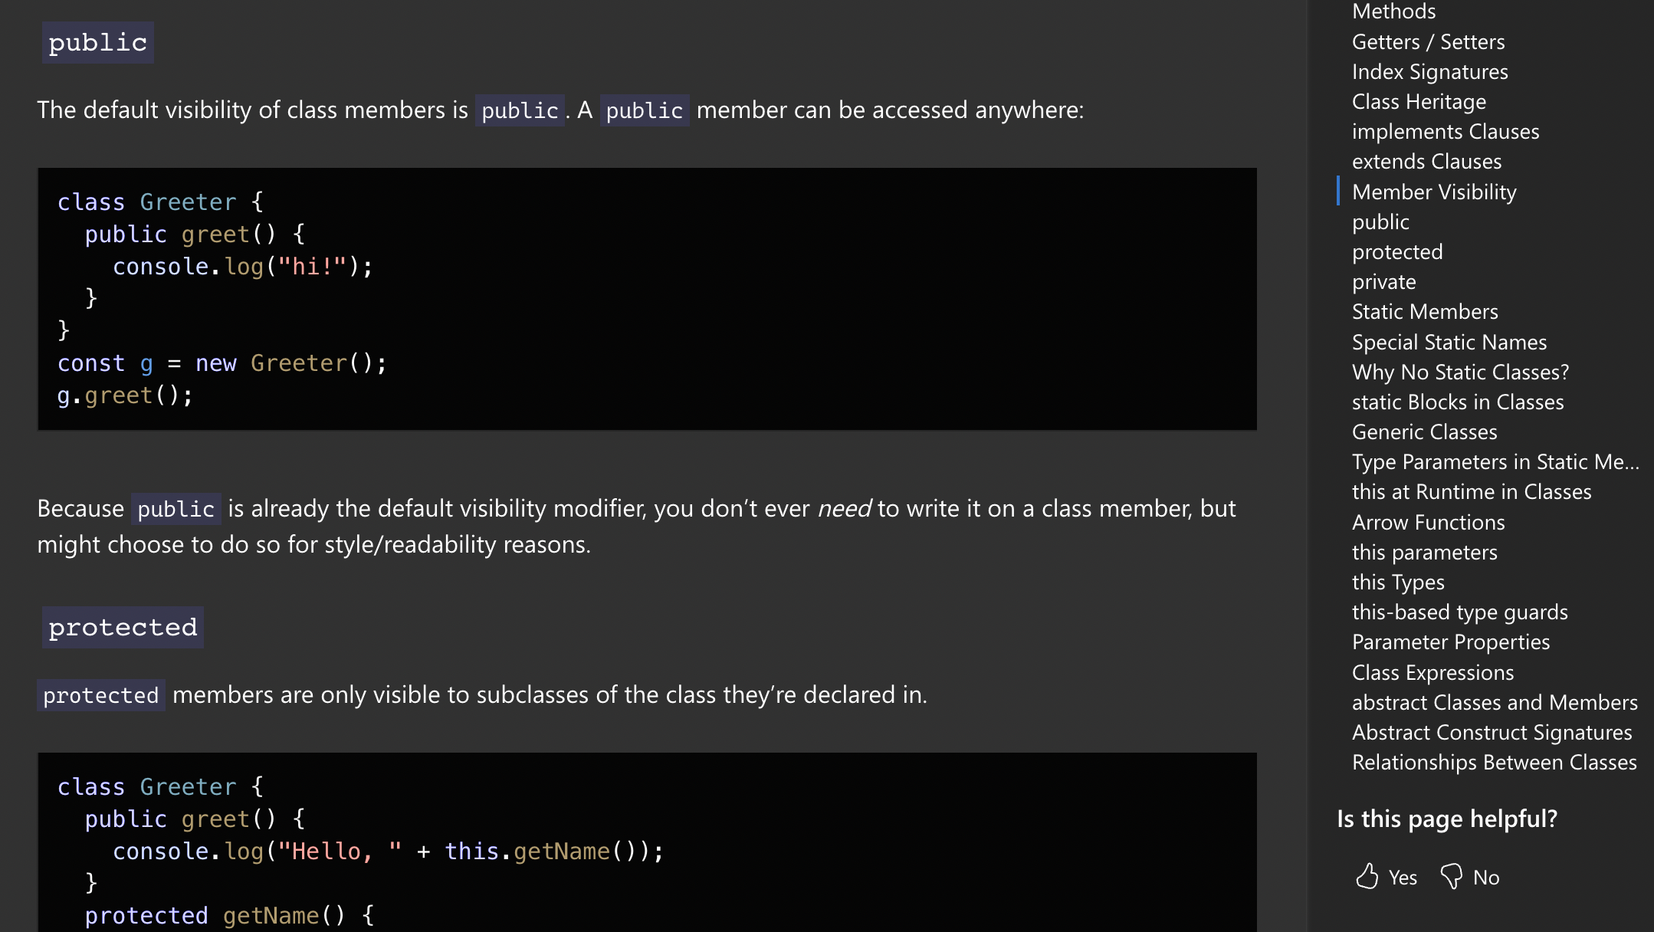Navigate to Member Visibility section

click(1435, 191)
